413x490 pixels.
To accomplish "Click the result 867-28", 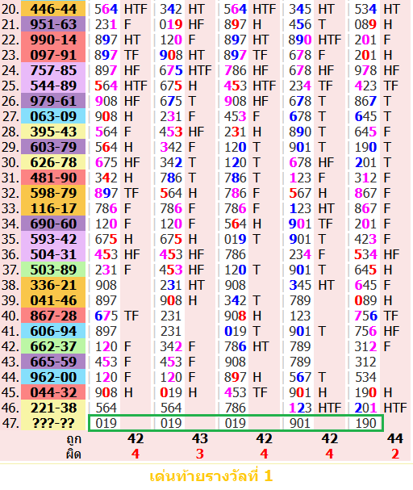I will (53, 316).
